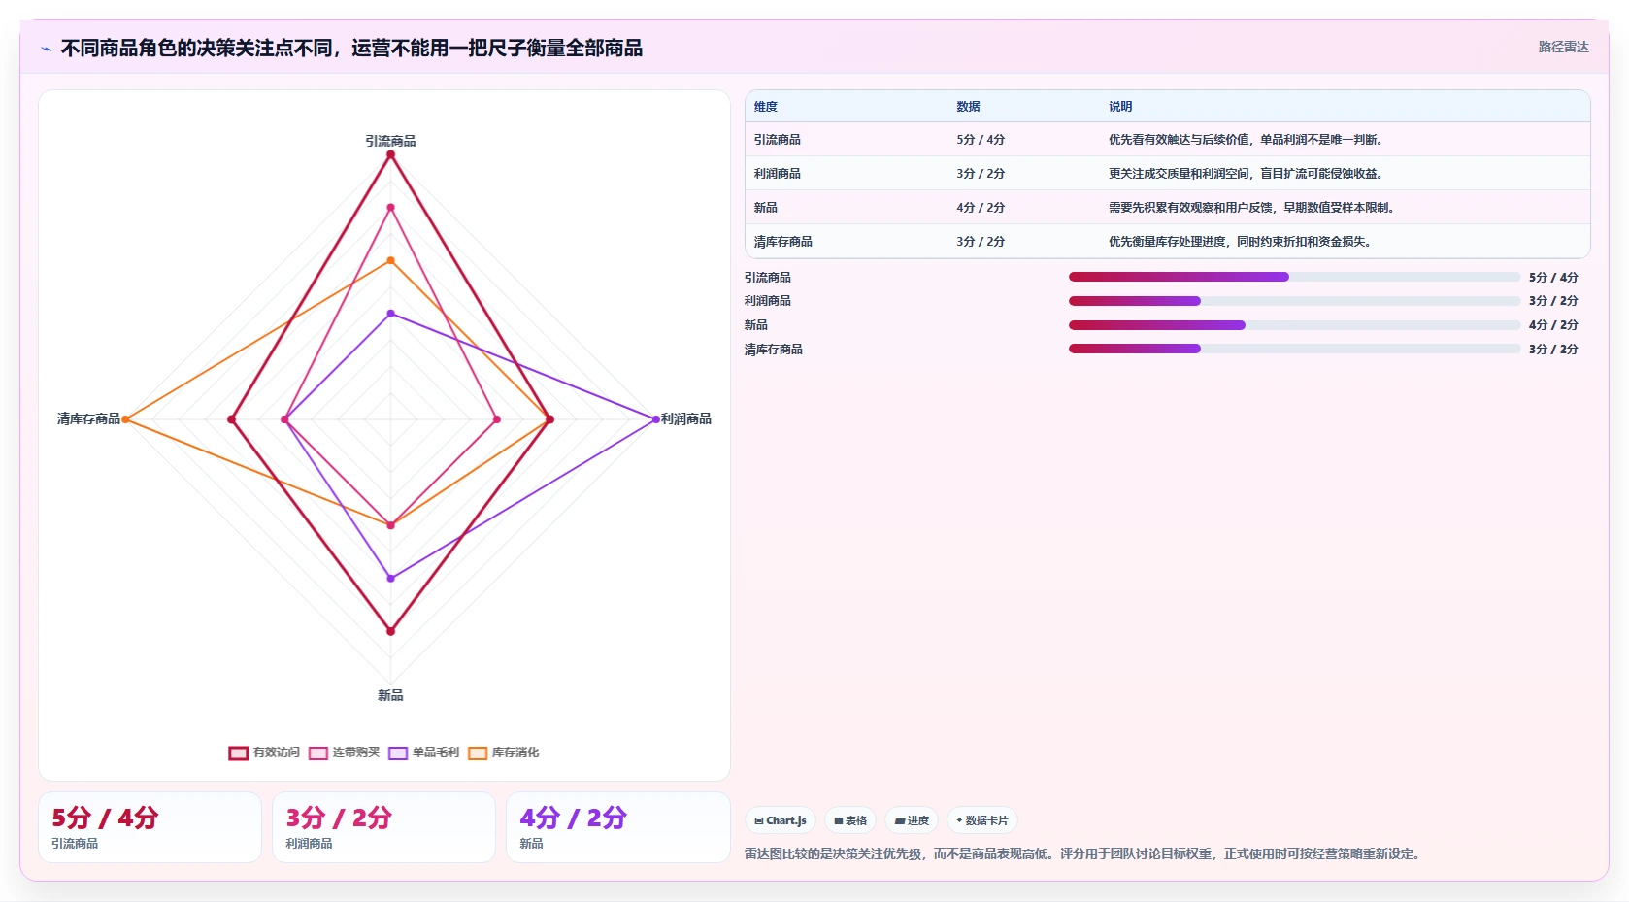1629x902 pixels.
Task: Click the 5分 / 4分 label beside 引流商品 bar
Action: pos(1553,277)
